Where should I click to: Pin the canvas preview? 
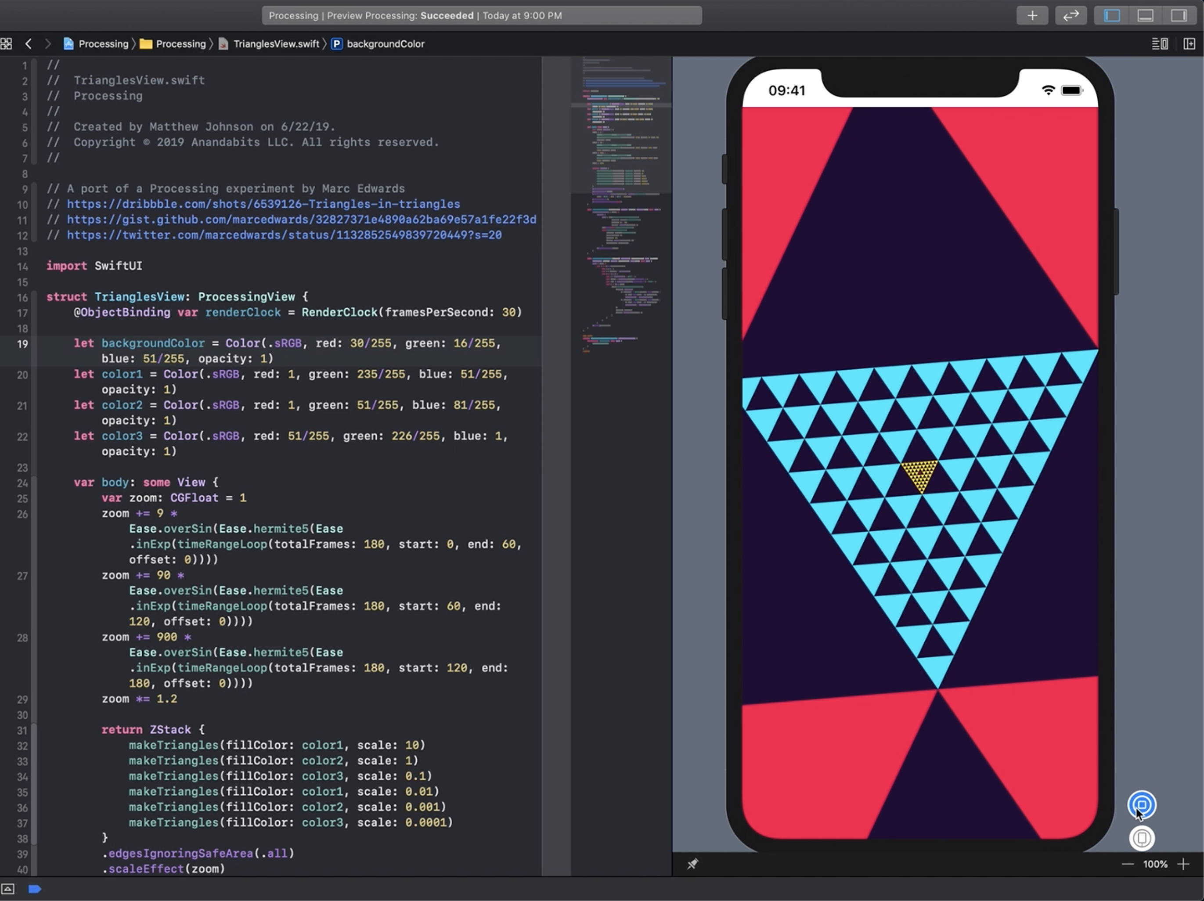pos(692,864)
